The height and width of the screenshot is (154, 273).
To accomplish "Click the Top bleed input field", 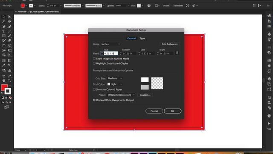I will pos(111,53).
